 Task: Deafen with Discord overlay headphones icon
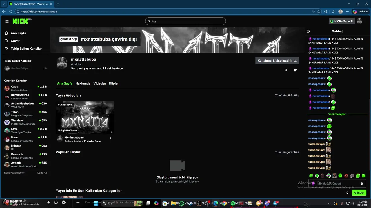(56, 203)
